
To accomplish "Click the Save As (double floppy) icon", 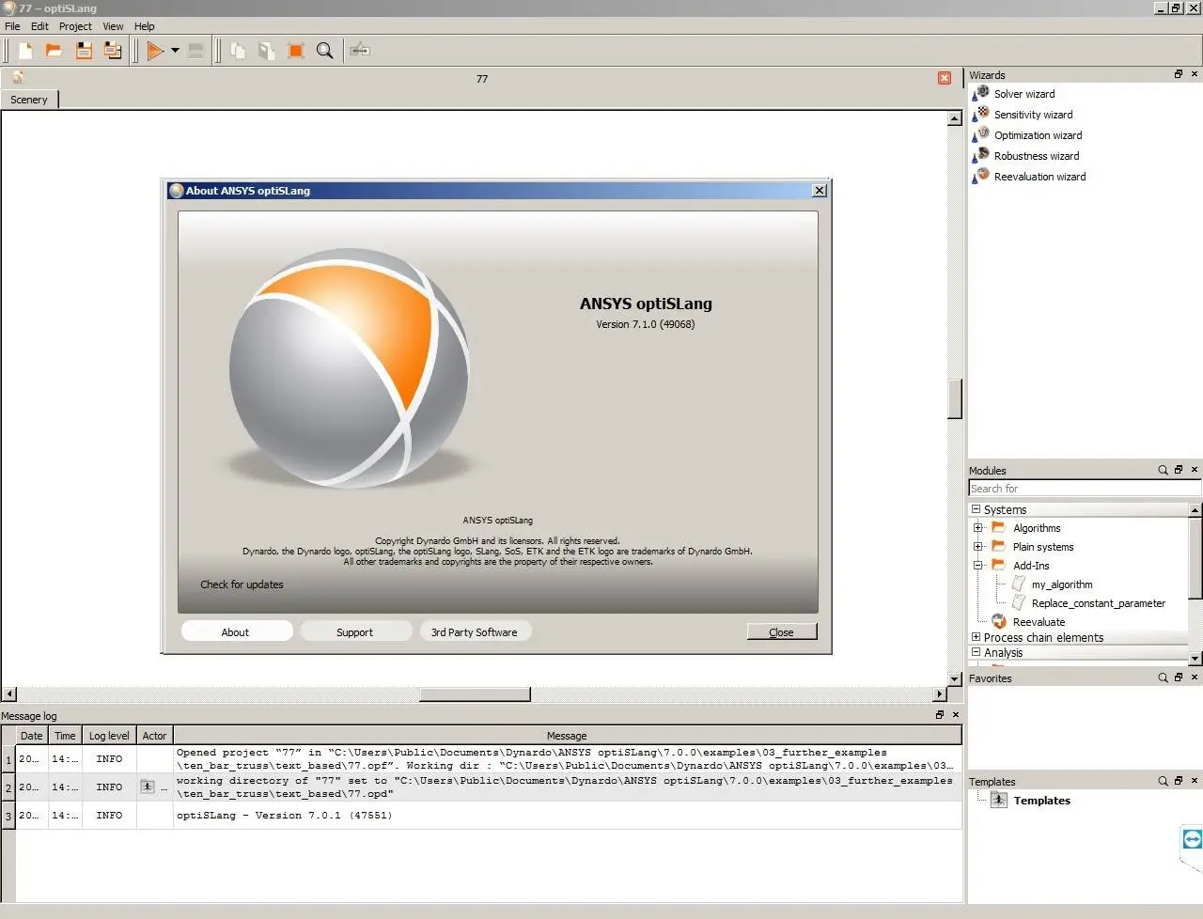I will [113, 51].
